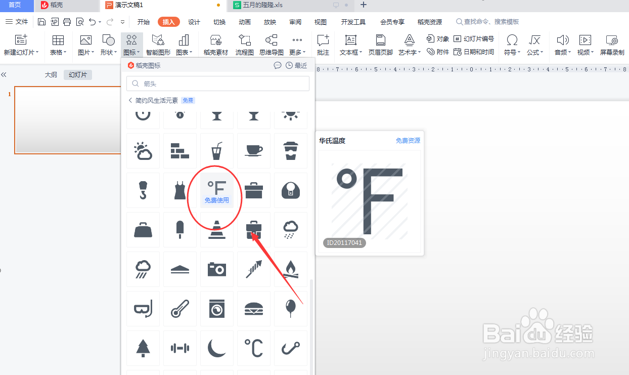Click the 艺术字 word art icon

409,40
